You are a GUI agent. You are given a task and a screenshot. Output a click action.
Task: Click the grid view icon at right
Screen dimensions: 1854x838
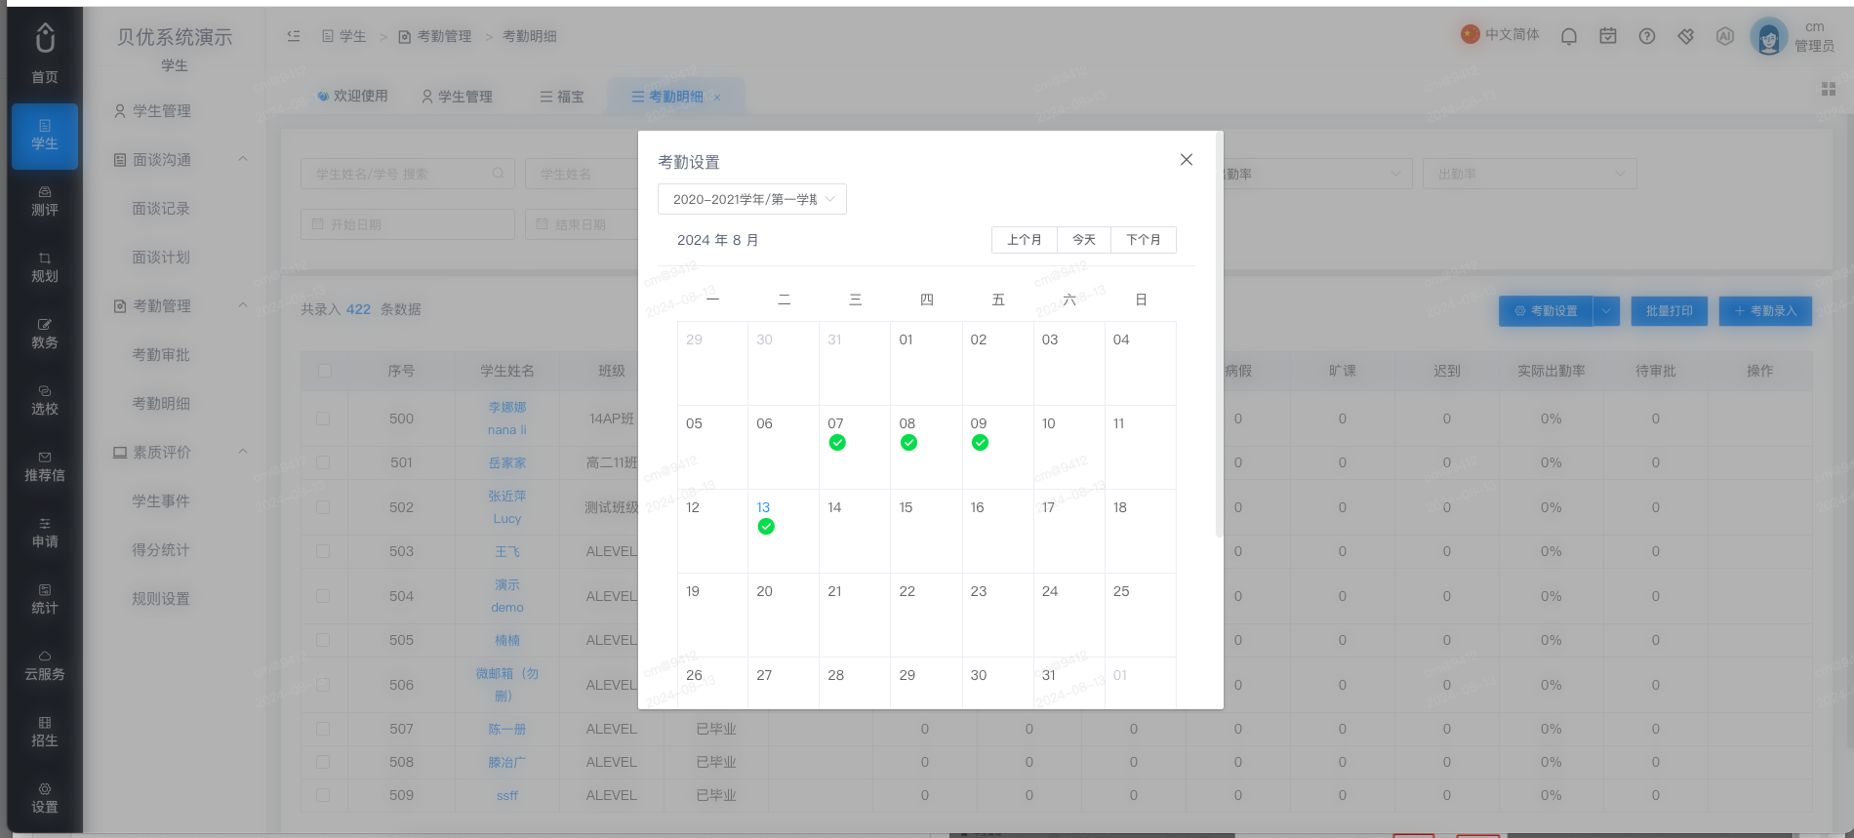1829,89
